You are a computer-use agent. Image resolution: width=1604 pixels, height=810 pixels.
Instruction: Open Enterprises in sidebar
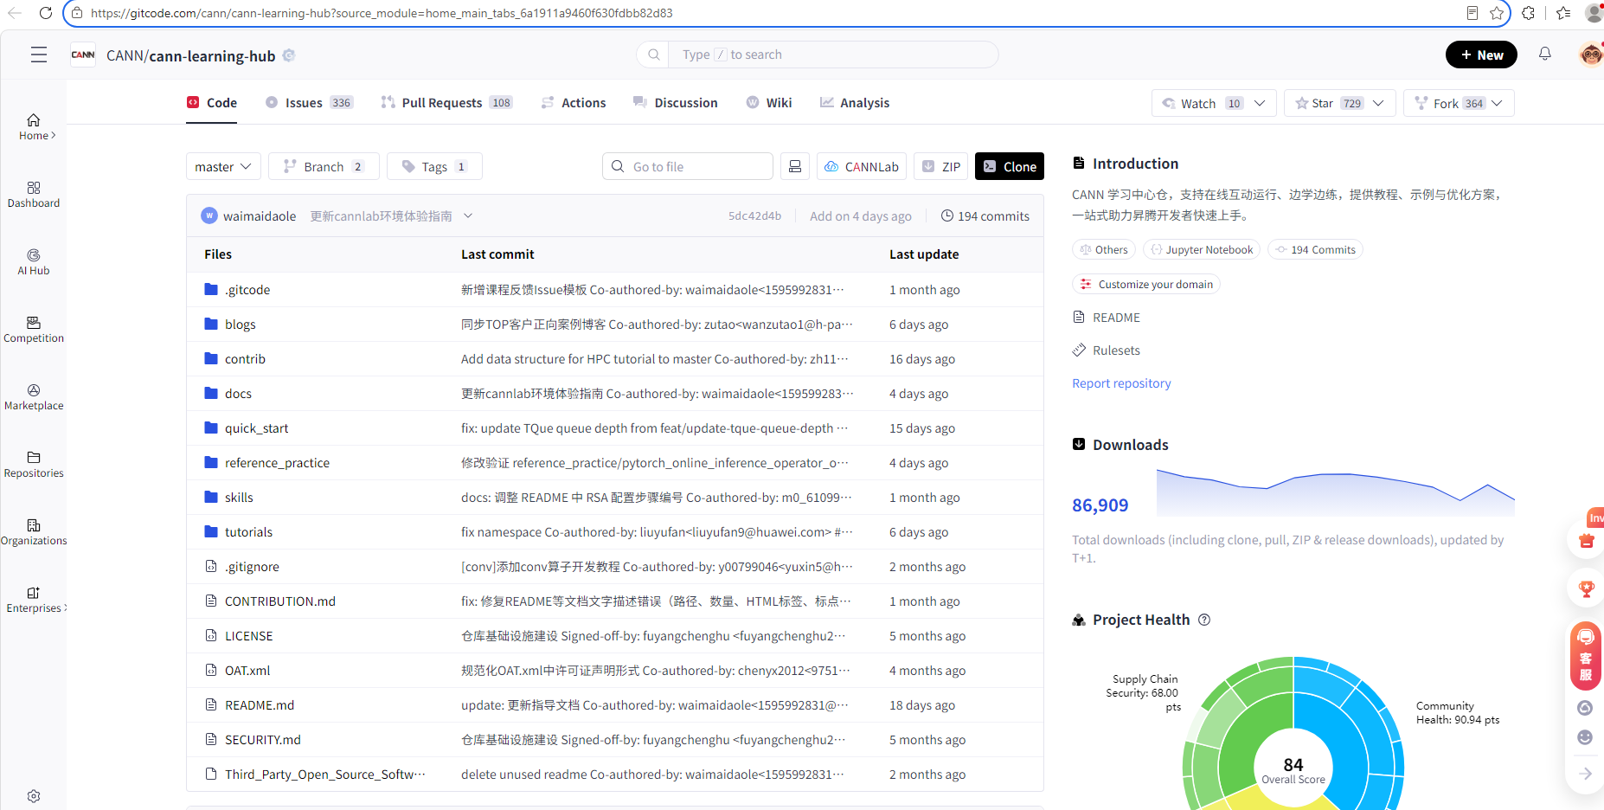(x=34, y=600)
